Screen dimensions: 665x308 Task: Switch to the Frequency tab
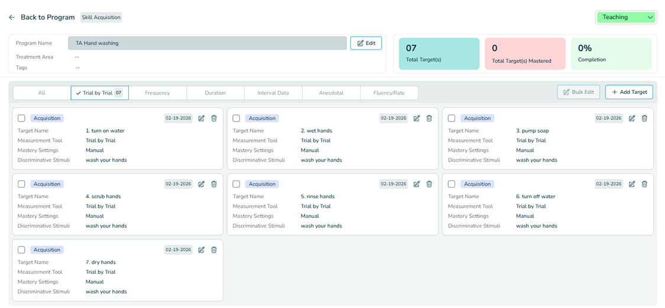click(157, 93)
